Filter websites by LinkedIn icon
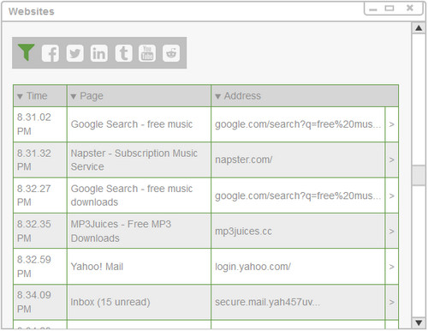Screen dimensions: 428x331 [99, 53]
